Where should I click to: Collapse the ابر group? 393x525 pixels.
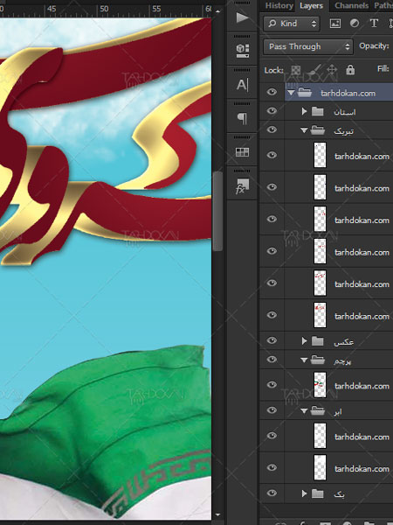coord(304,411)
